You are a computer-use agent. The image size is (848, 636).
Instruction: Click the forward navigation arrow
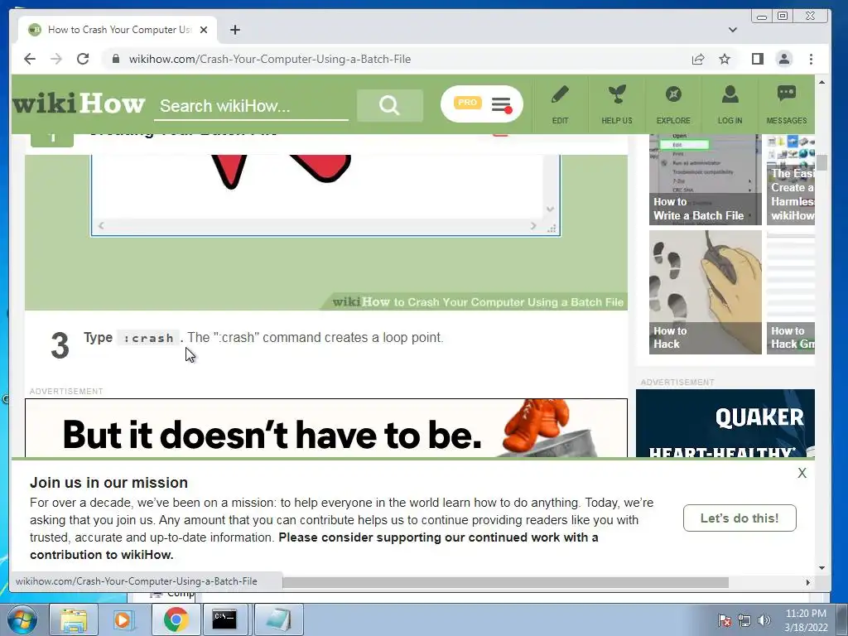point(56,59)
